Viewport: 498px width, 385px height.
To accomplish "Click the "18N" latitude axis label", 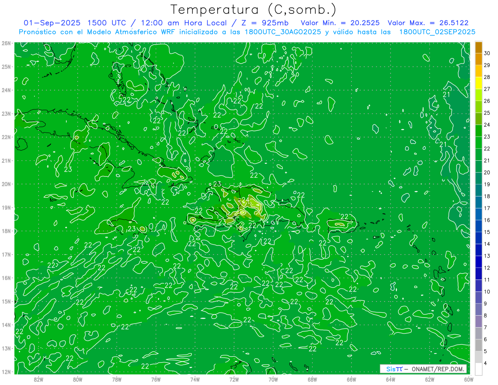I will click(x=6, y=231).
